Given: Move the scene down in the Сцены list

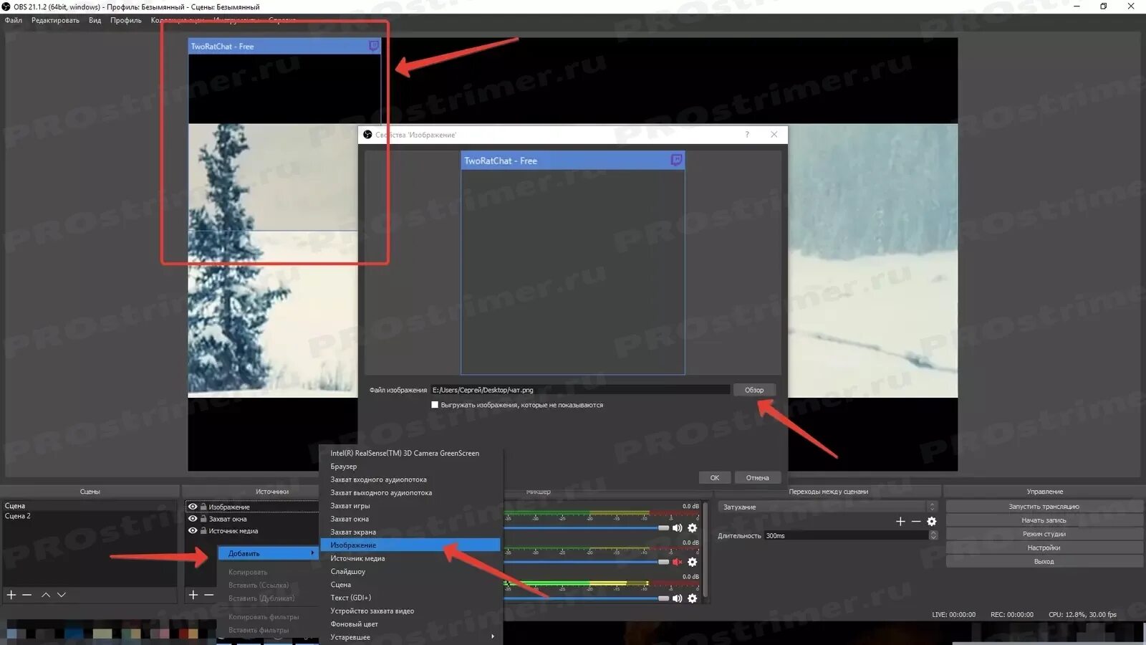Looking at the screenshot, I should pos(62,595).
